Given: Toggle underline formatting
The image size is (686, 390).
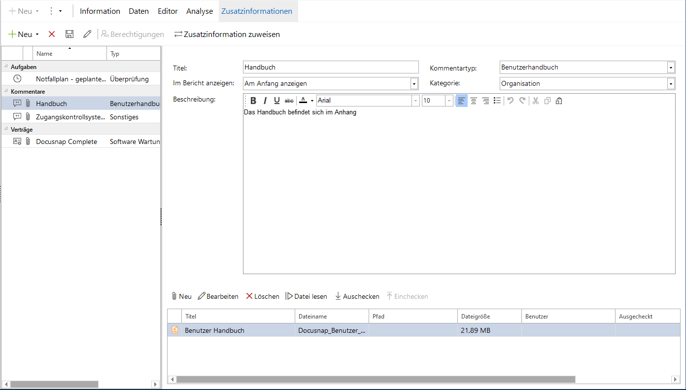Looking at the screenshot, I should click(277, 101).
